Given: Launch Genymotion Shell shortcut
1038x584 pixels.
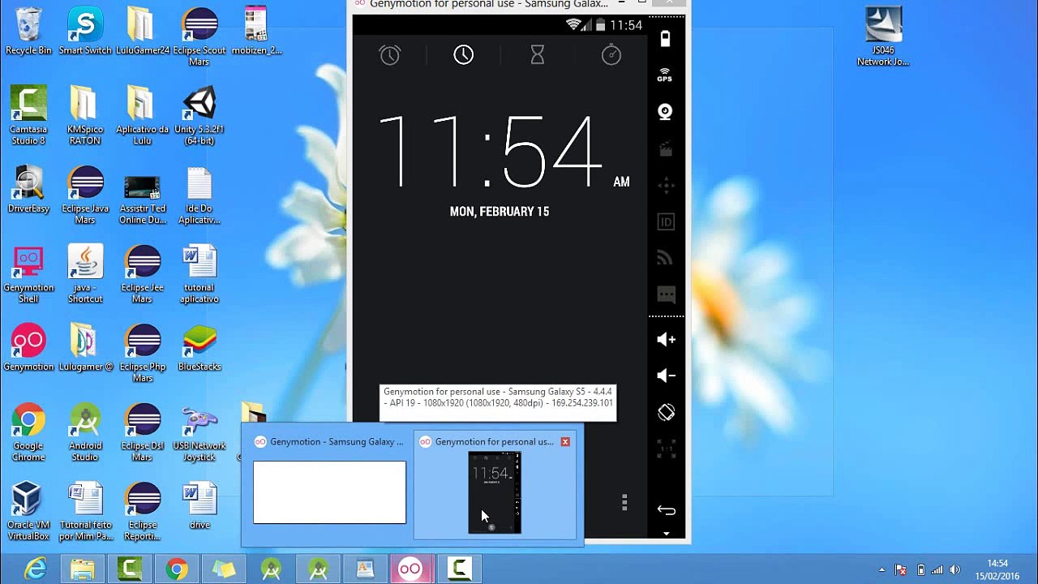Looking at the screenshot, I should click(x=28, y=274).
